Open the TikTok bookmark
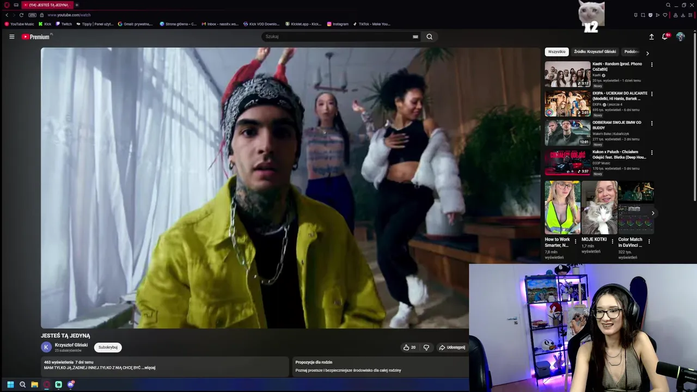 tap(372, 24)
